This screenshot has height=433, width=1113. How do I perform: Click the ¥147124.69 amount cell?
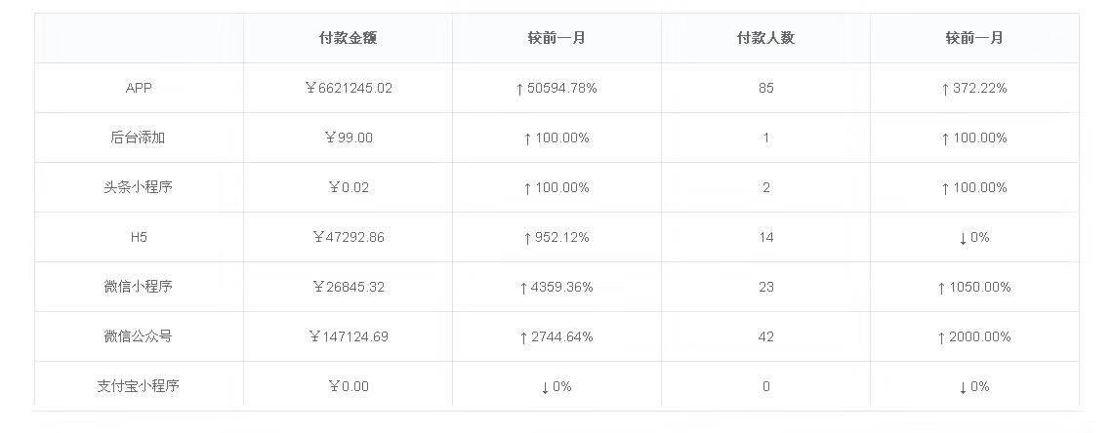[x=348, y=336]
